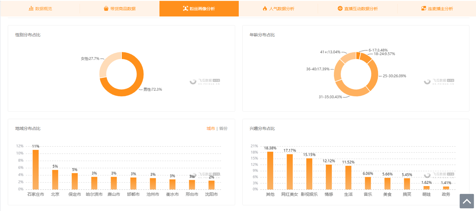Click the 唐山市 bar
Viewport: 476px width, 211px height.
(x=114, y=183)
